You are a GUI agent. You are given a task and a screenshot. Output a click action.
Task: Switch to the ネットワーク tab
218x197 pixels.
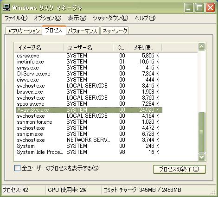[x=115, y=31]
